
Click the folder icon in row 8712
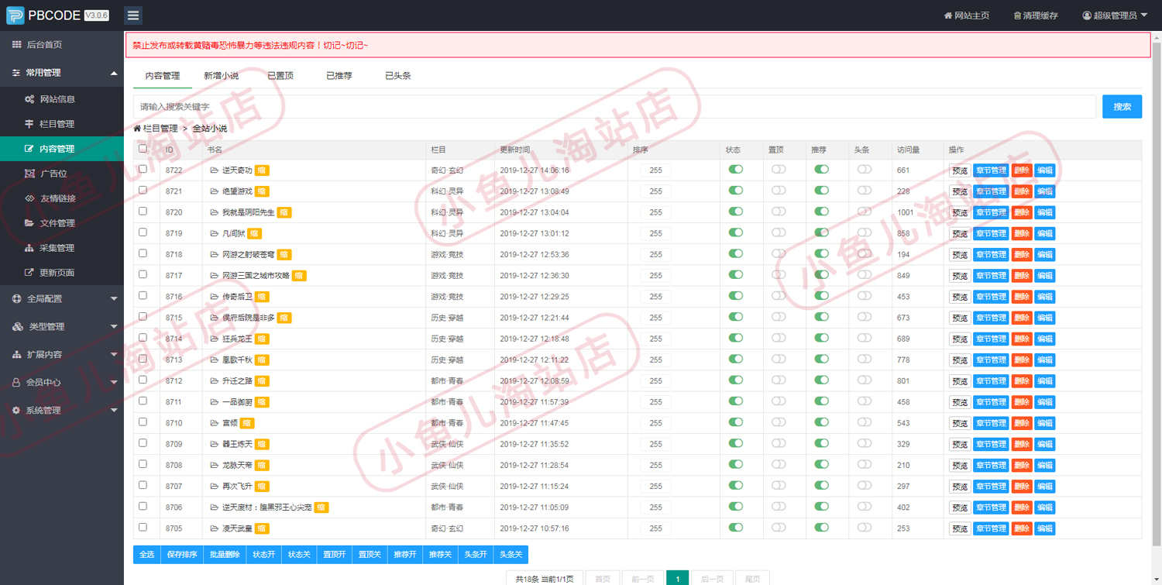pyautogui.click(x=215, y=381)
